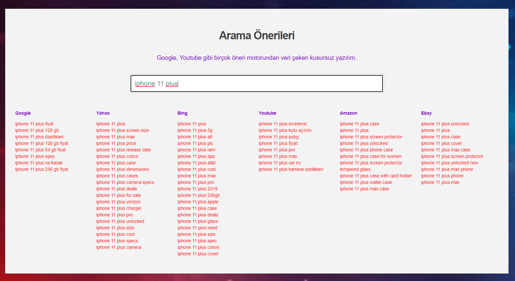The width and height of the screenshot is (515, 281).
Task: Select Bing suggestion "iphone 11 plus at&t"
Action: (x=196, y=163)
